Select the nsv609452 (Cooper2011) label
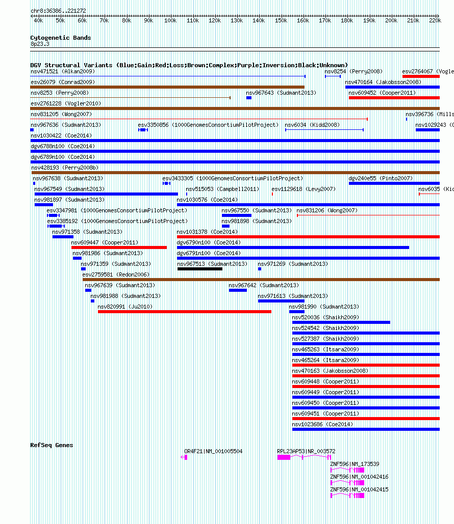This screenshot has height=524, width=454. [382, 93]
